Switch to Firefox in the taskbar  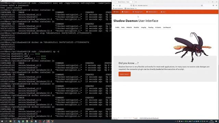point(48,121)
